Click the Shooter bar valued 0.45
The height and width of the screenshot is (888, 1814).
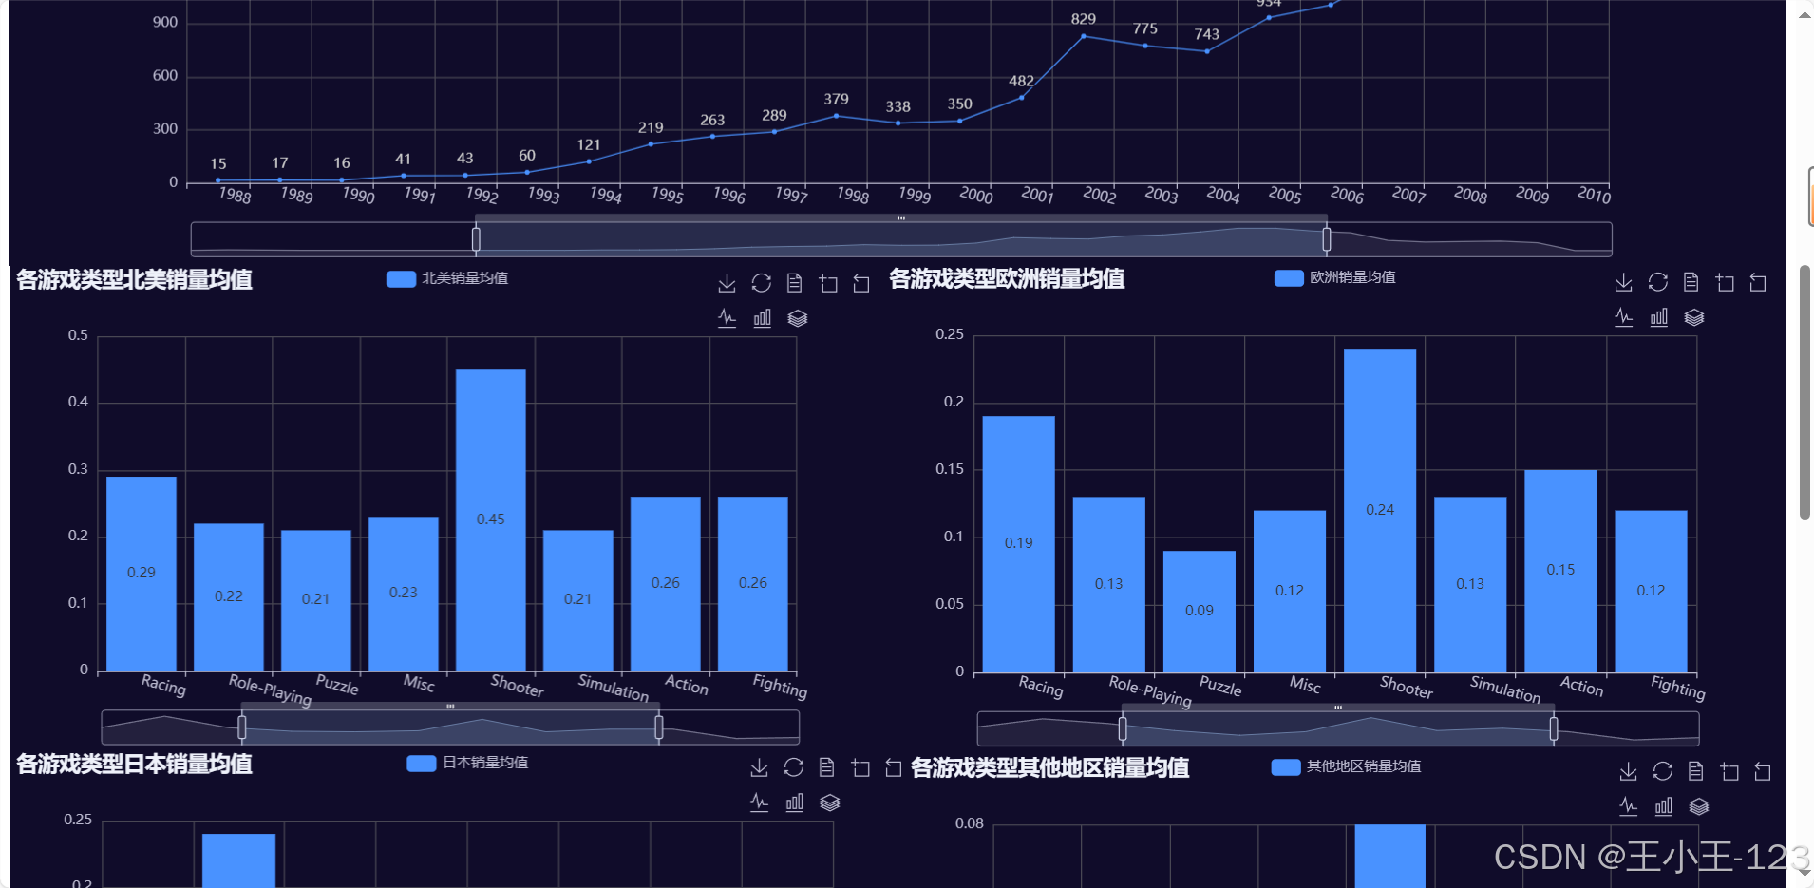tap(491, 520)
